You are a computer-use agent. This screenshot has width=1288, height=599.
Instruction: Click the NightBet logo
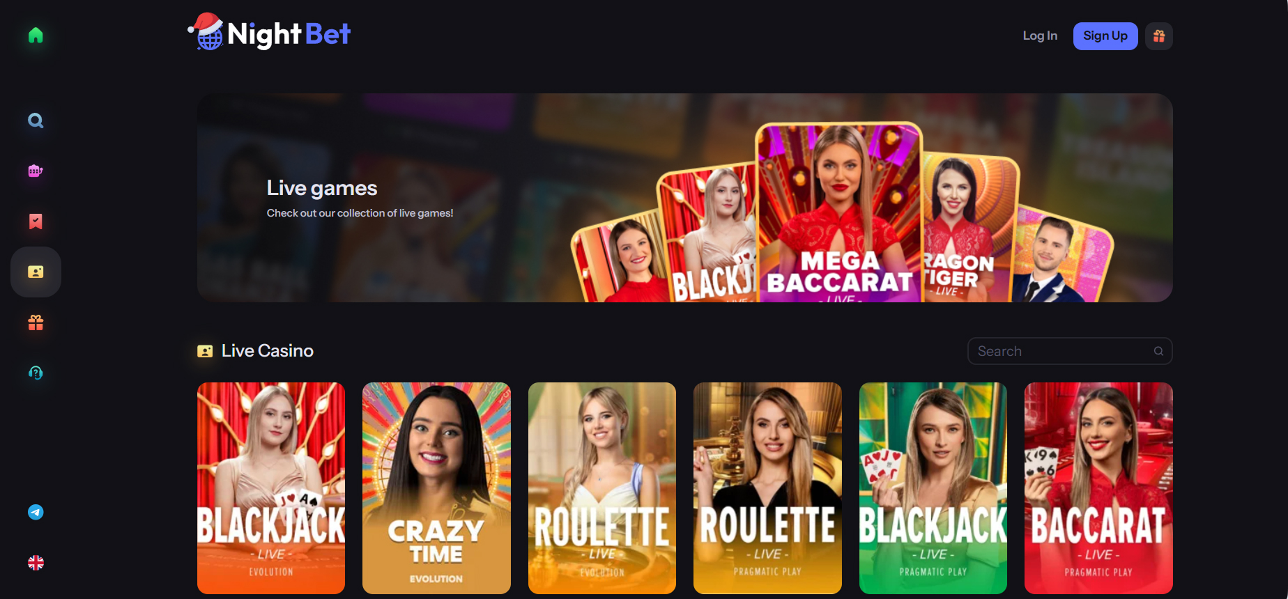pyautogui.click(x=269, y=33)
